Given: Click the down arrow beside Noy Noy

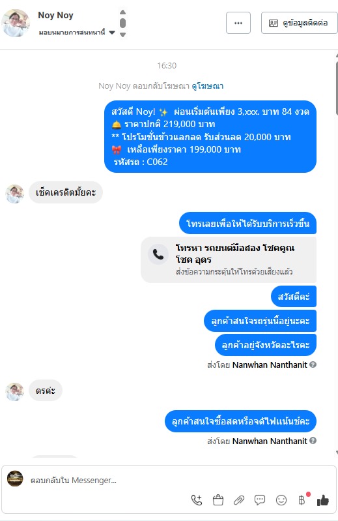Looking at the screenshot, I should click(122, 35).
